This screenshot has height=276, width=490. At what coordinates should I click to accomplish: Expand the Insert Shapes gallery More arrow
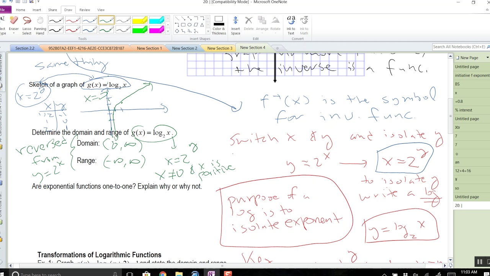tap(208, 31)
